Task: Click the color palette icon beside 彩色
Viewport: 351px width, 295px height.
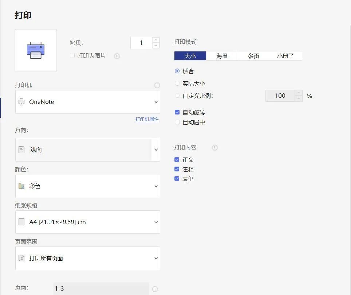Action: tap(21, 186)
